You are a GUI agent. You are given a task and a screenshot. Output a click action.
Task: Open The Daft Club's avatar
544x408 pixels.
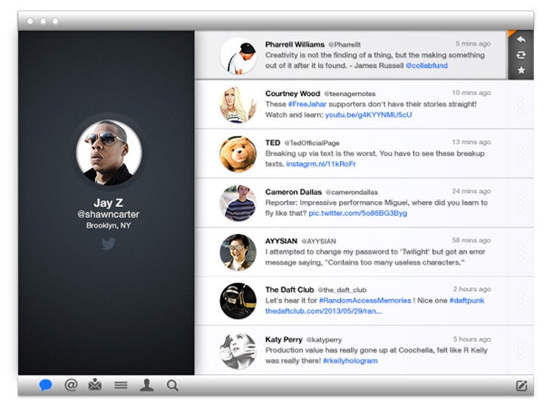tap(238, 301)
